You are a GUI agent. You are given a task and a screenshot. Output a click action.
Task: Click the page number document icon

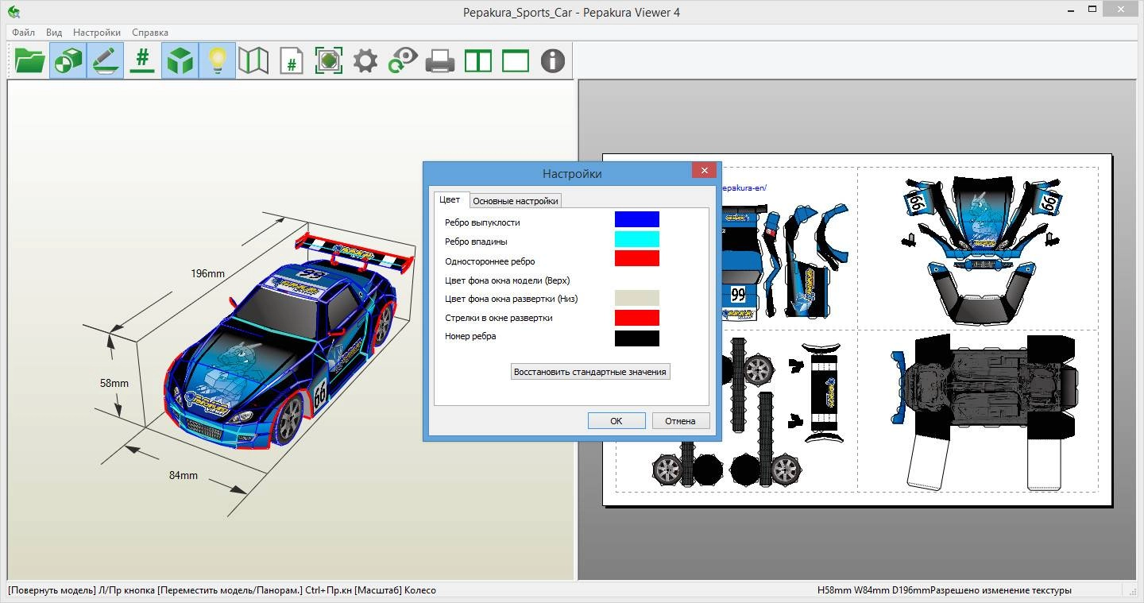coord(292,60)
